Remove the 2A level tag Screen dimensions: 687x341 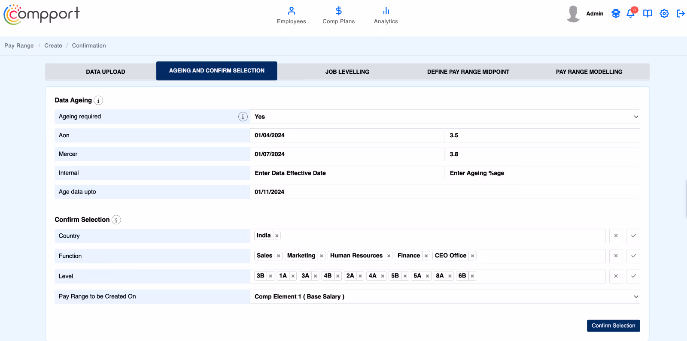(x=360, y=276)
